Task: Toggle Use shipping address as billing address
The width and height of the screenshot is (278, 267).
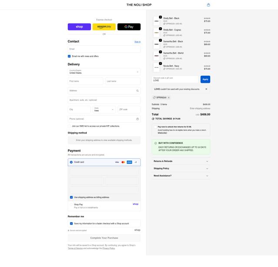Action: 71,197
